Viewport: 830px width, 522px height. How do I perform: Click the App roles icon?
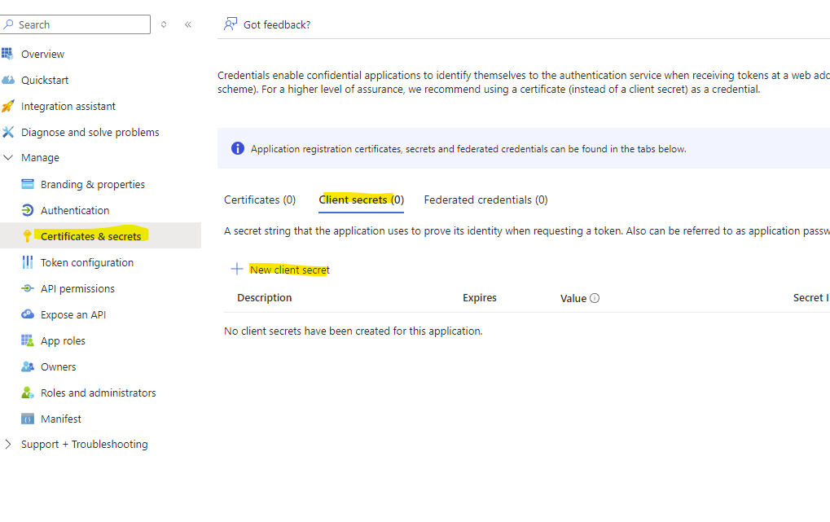point(28,340)
